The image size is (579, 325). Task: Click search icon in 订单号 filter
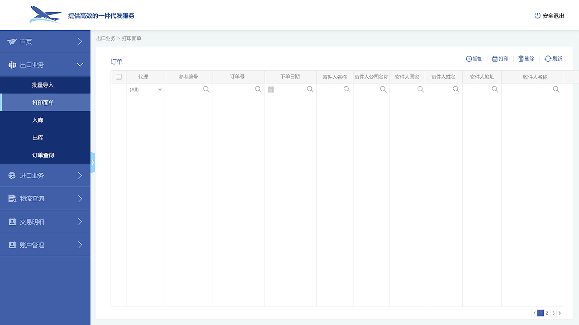[x=258, y=89]
